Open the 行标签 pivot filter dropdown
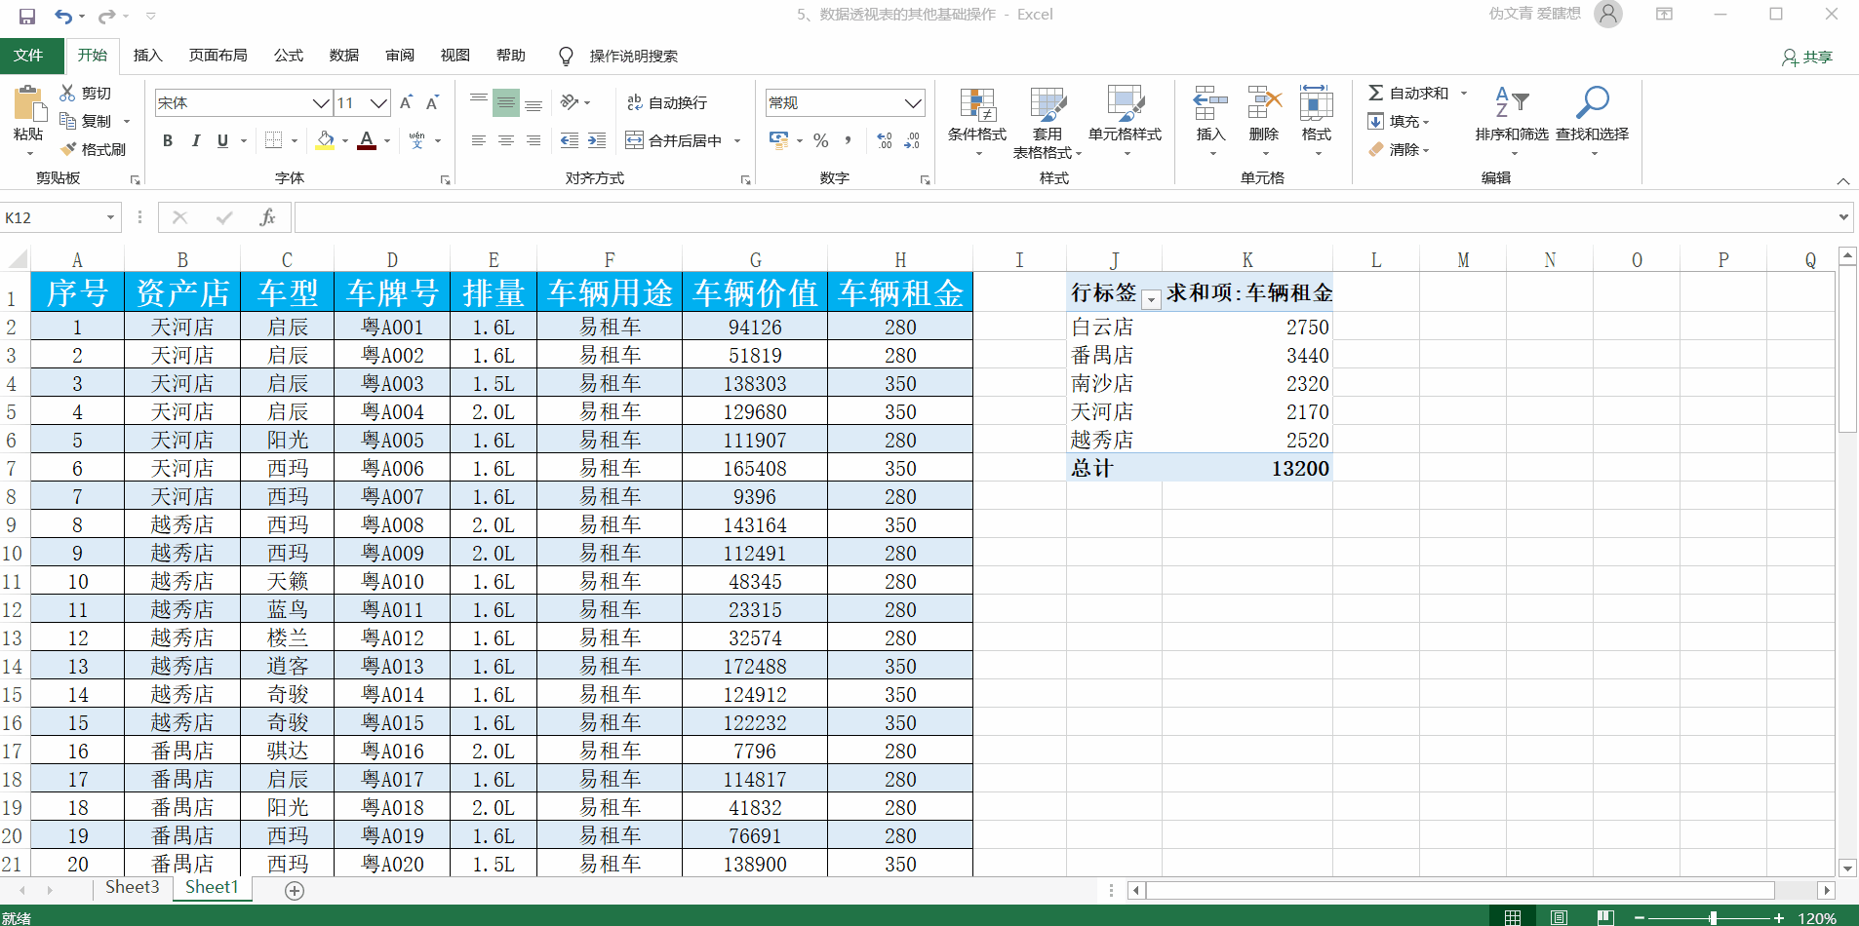This screenshot has height=926, width=1859. pos(1151,299)
